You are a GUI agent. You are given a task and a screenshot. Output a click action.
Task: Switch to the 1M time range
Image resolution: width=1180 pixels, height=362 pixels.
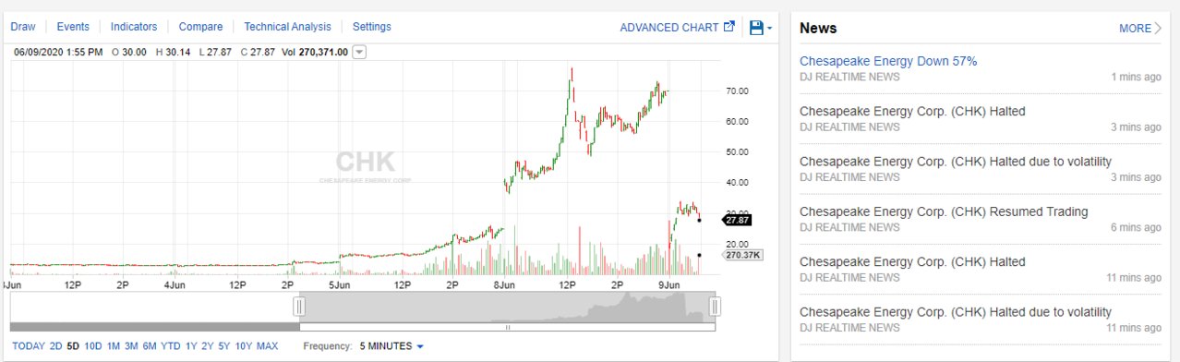tap(114, 346)
